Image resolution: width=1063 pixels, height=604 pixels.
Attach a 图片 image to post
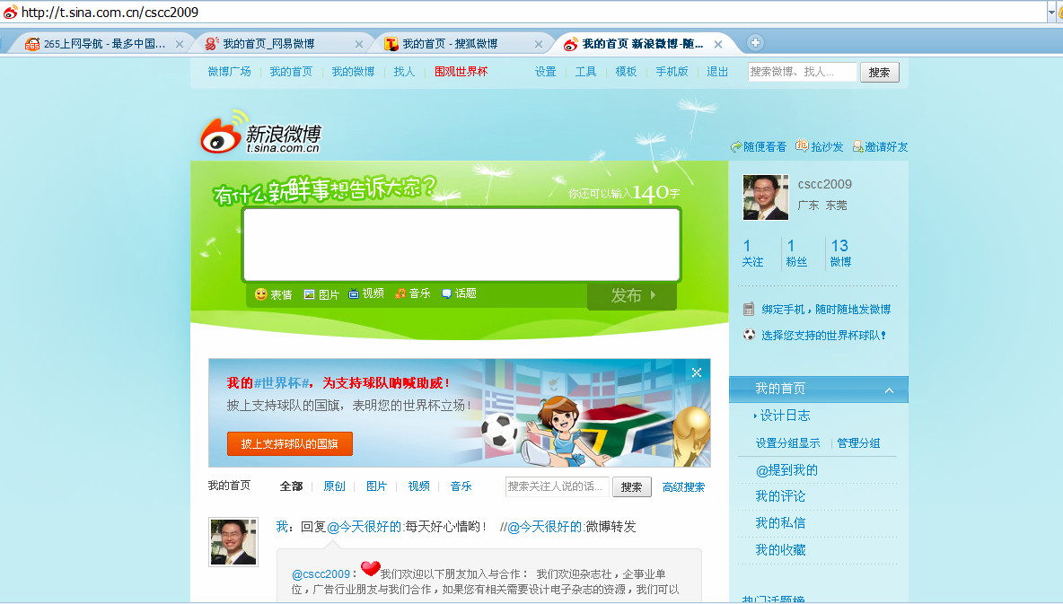pyautogui.click(x=321, y=294)
